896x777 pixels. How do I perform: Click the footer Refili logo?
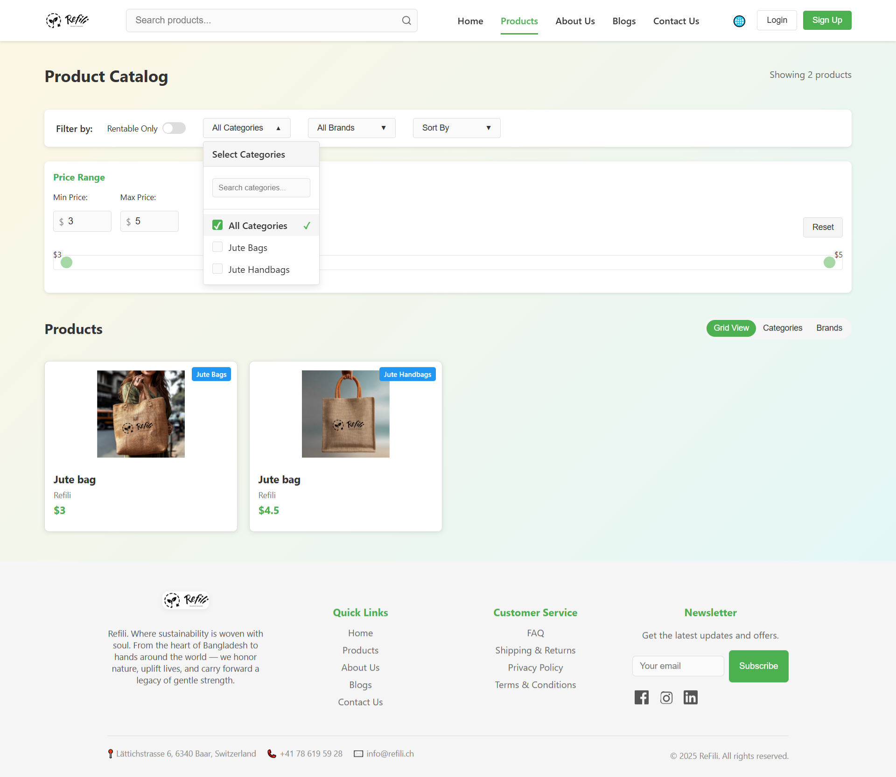click(186, 600)
